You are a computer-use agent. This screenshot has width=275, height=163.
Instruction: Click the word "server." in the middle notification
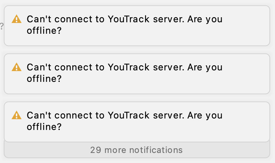click(169, 67)
